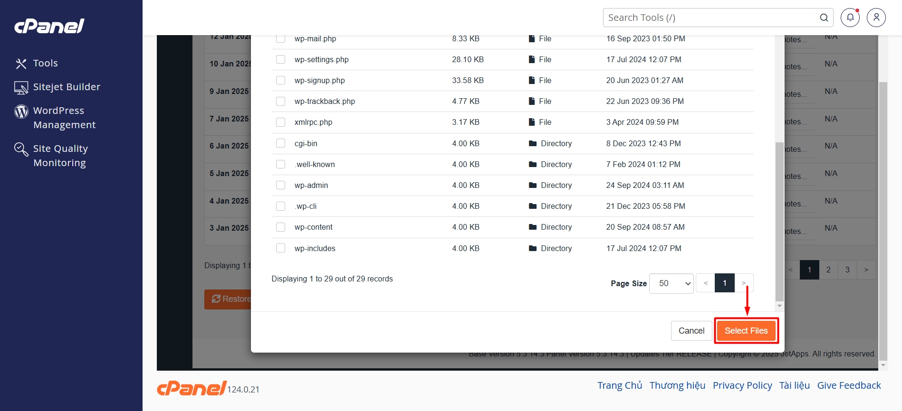902x411 pixels.
Task: Open the Page Size dropdown
Action: pyautogui.click(x=671, y=283)
